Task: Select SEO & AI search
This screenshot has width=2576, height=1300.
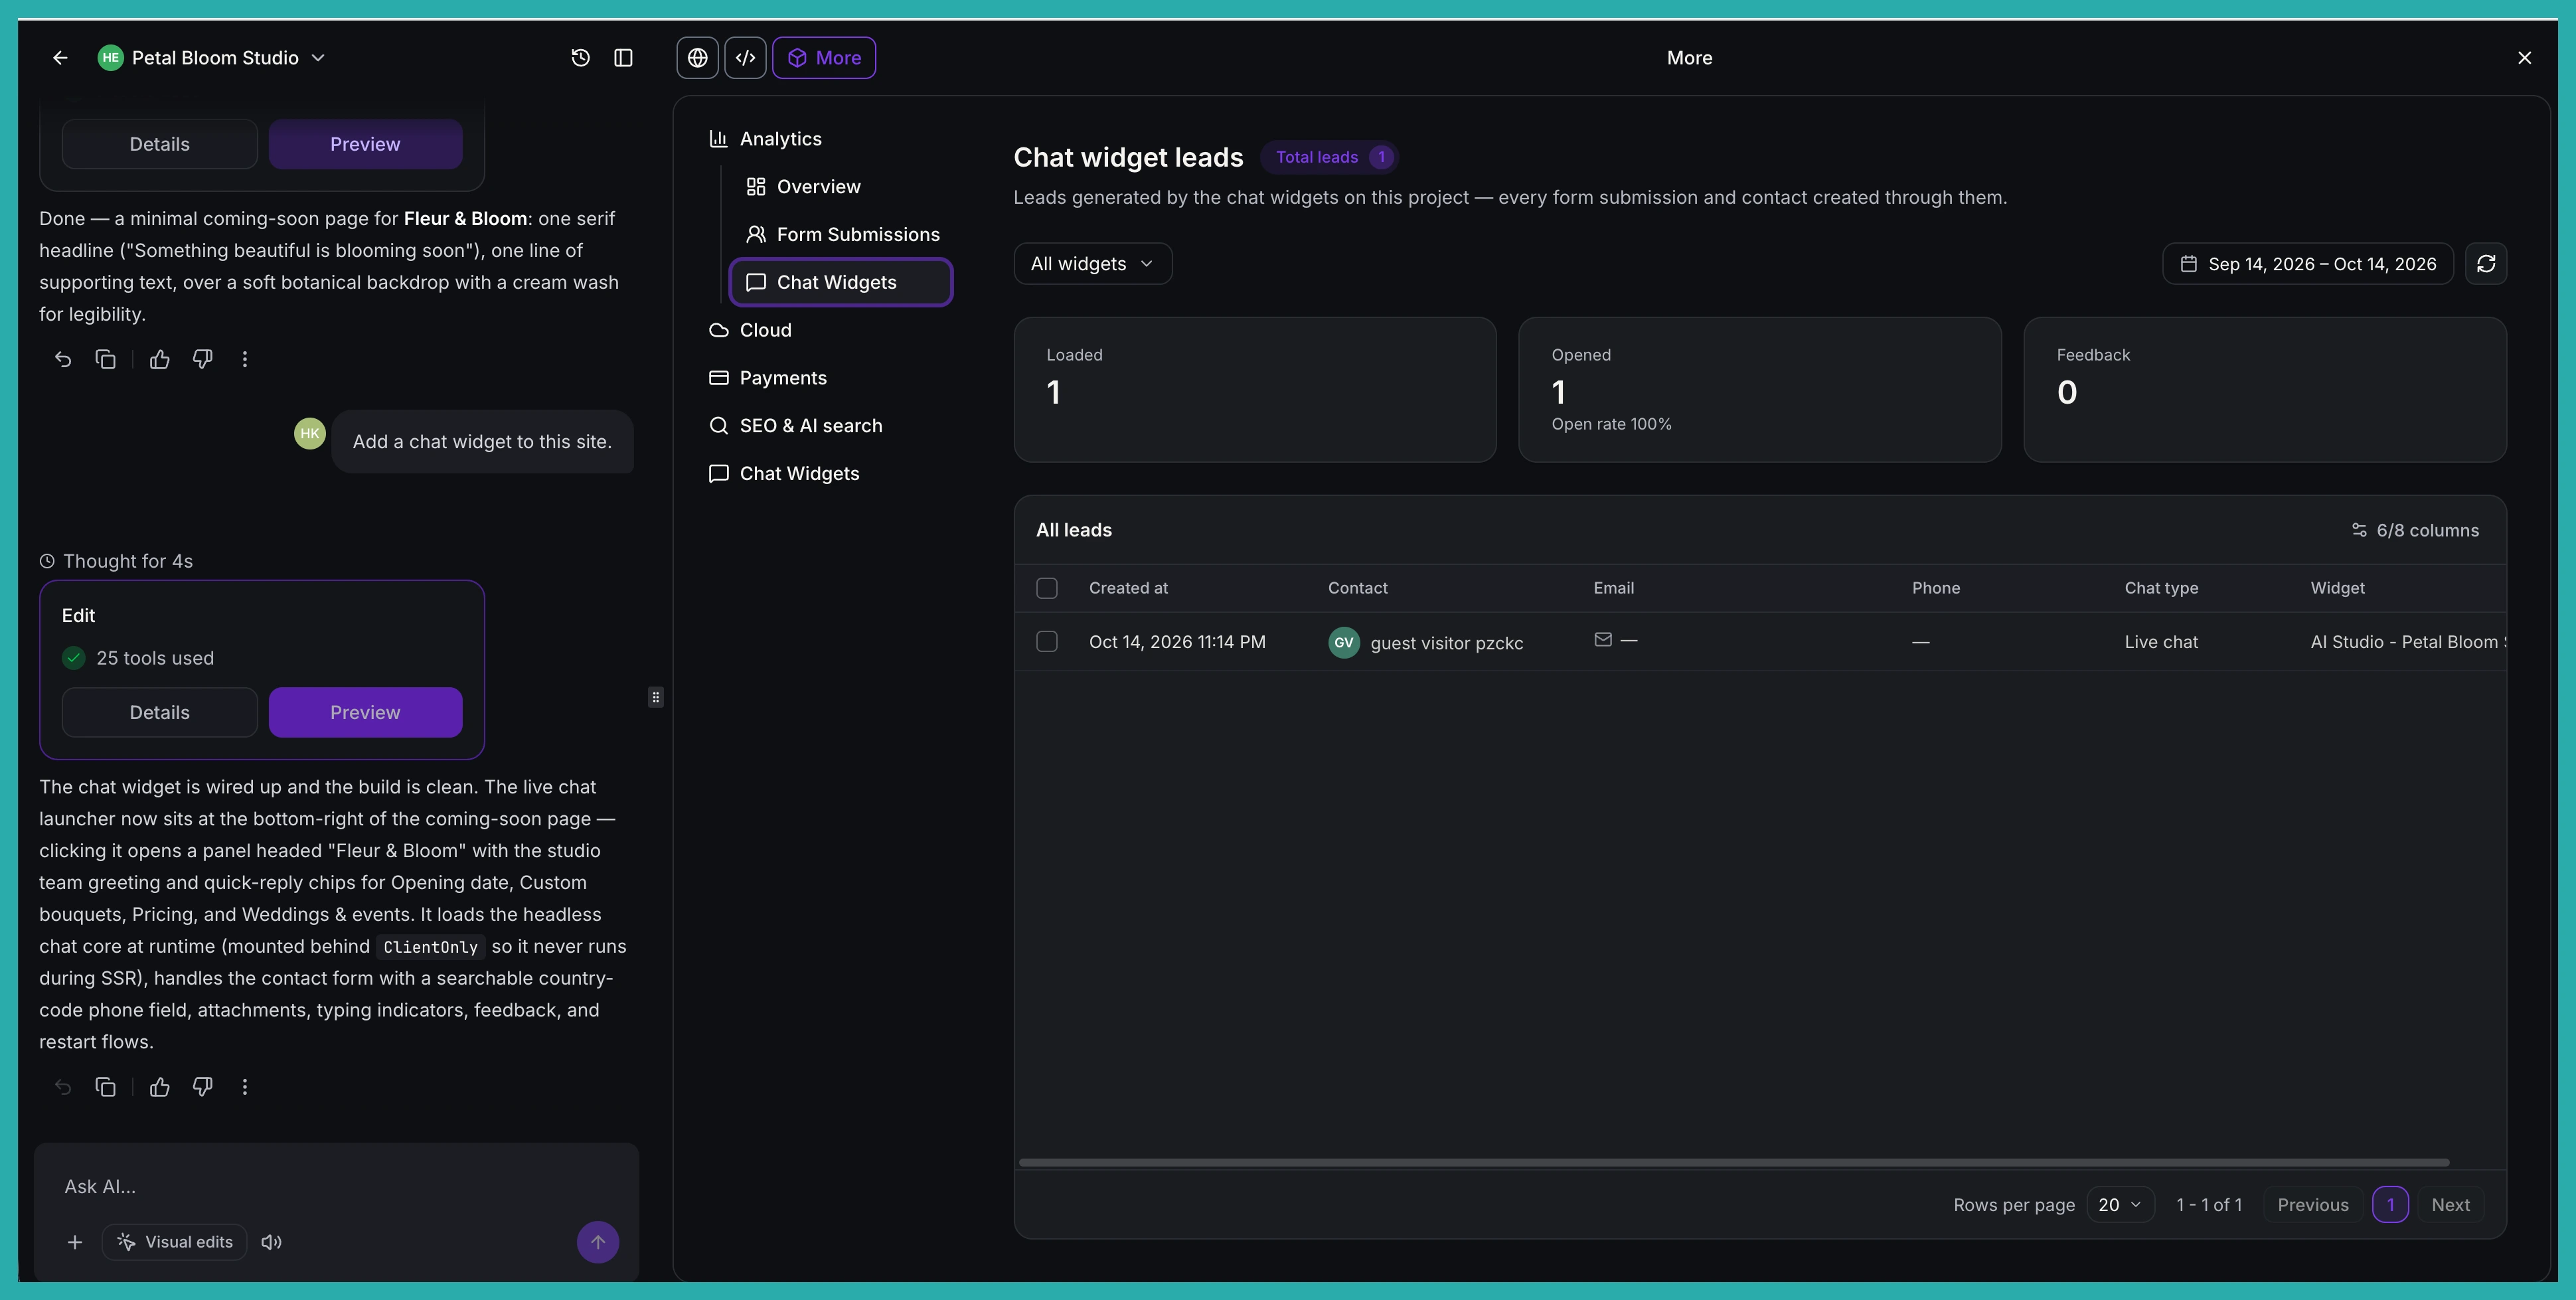Action: point(795,426)
